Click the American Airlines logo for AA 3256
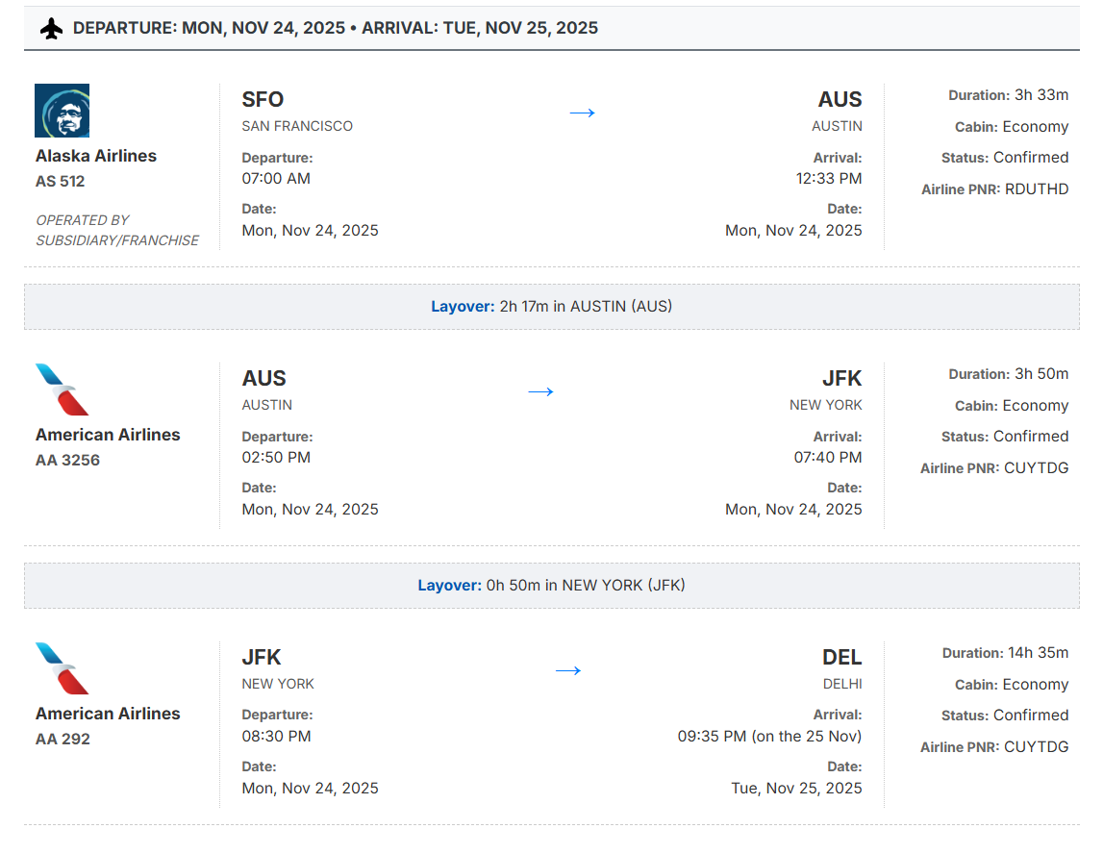The image size is (1103, 854). pyautogui.click(x=62, y=389)
